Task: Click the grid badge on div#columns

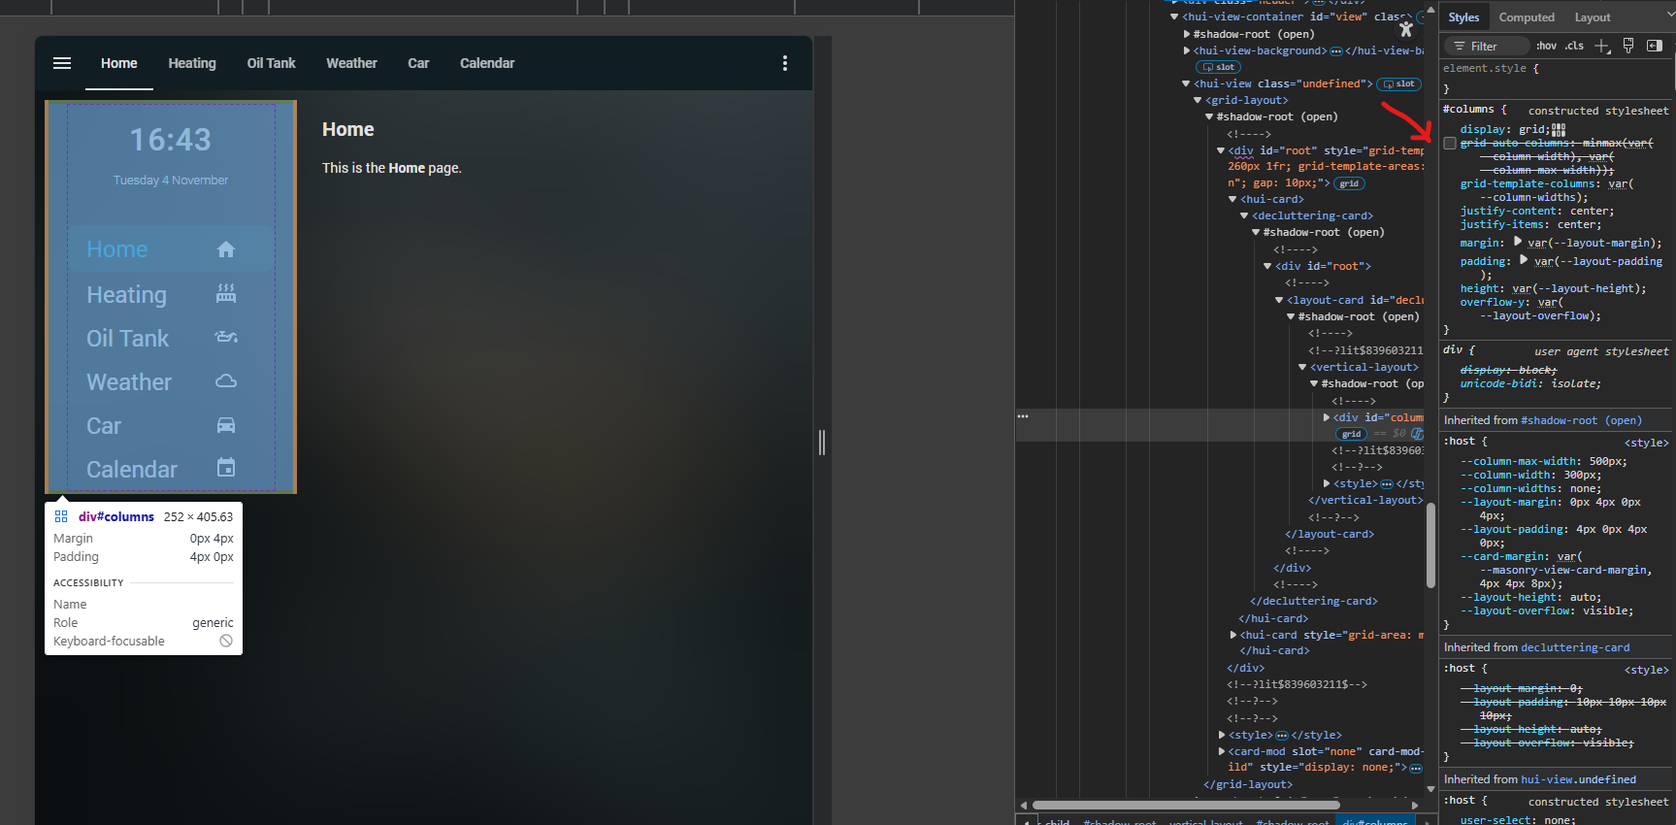Action: 1351,434
